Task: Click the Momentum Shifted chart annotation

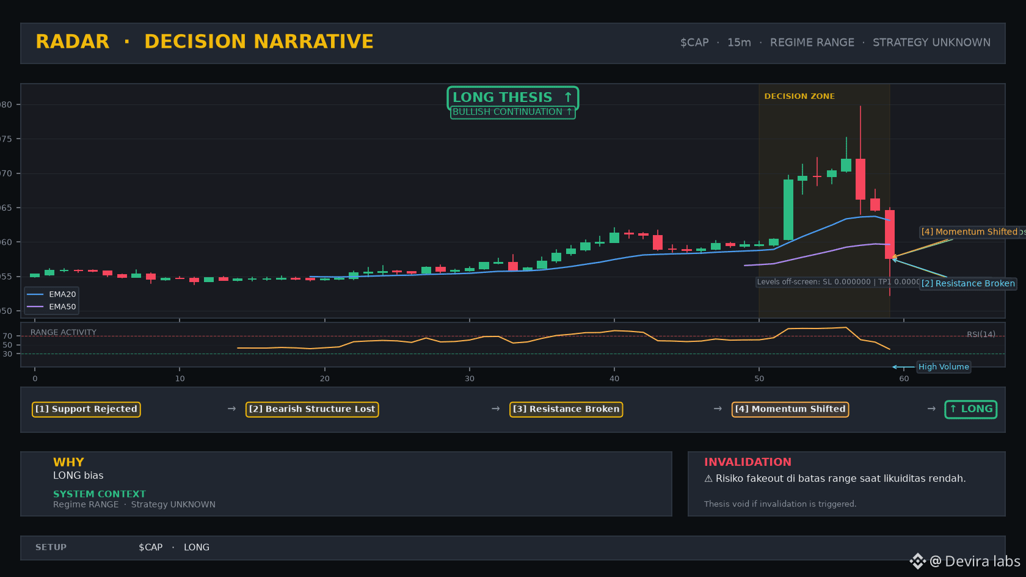Action: click(x=972, y=232)
